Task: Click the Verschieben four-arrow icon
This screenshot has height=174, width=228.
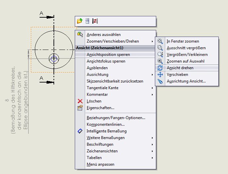Action: pyautogui.click(x=160, y=75)
